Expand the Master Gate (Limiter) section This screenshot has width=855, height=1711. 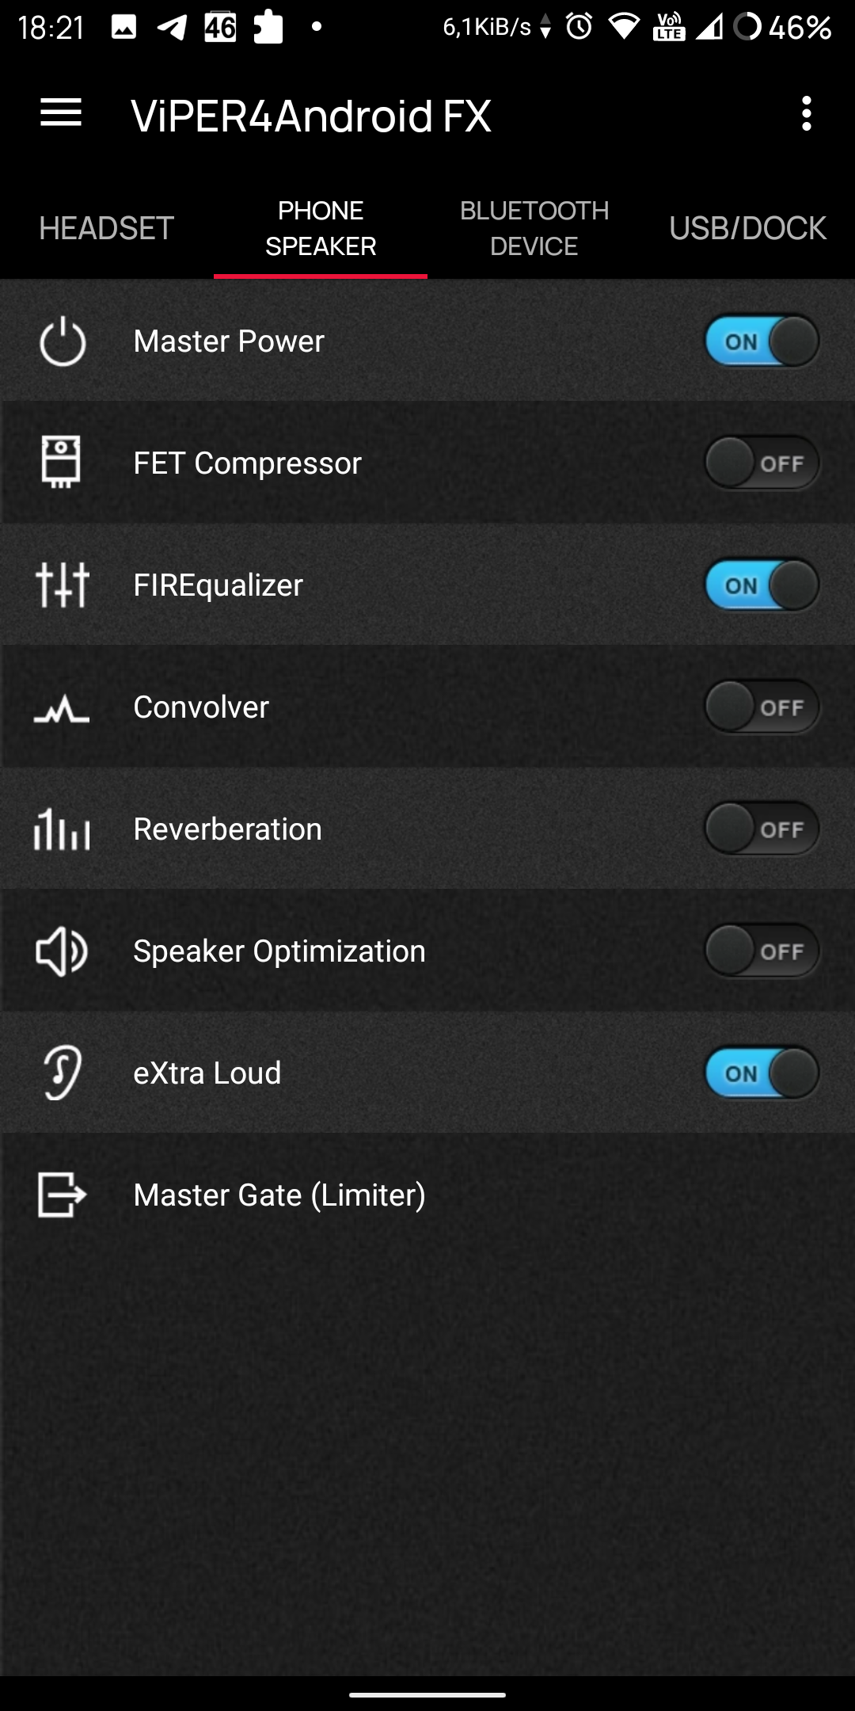[279, 1195]
